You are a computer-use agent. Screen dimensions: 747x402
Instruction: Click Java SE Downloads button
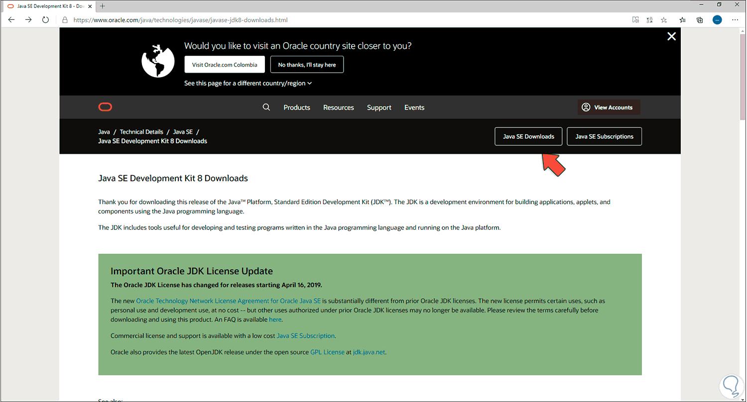click(x=528, y=136)
